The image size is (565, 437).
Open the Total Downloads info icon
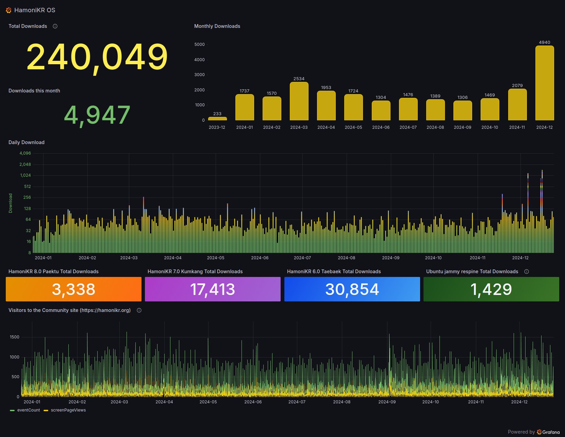(55, 26)
